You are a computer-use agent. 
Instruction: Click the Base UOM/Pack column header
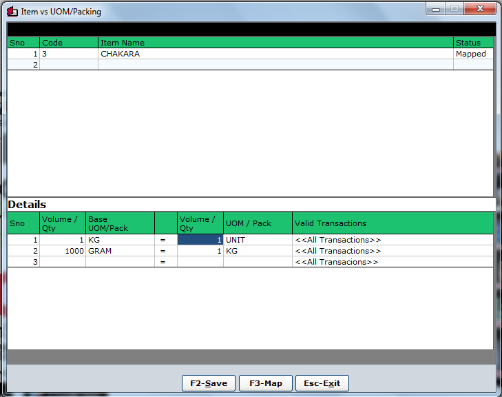[120, 223]
